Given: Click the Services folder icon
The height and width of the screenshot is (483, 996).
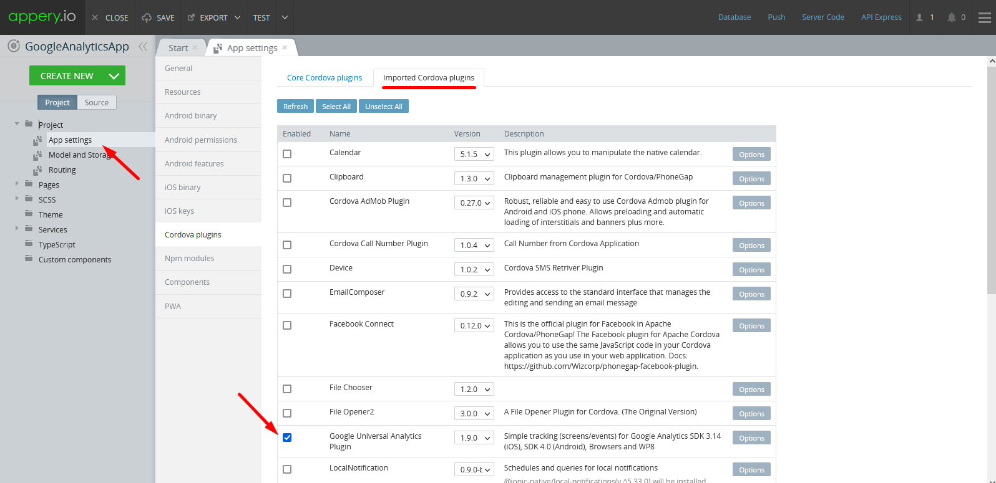Looking at the screenshot, I should 29,229.
